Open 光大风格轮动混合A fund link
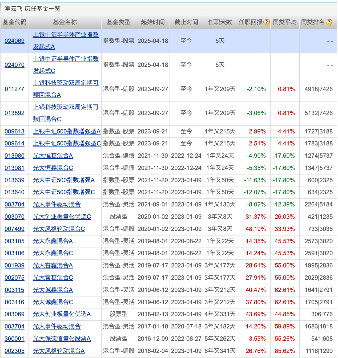This screenshot has height=358, width=338. tap(59, 351)
